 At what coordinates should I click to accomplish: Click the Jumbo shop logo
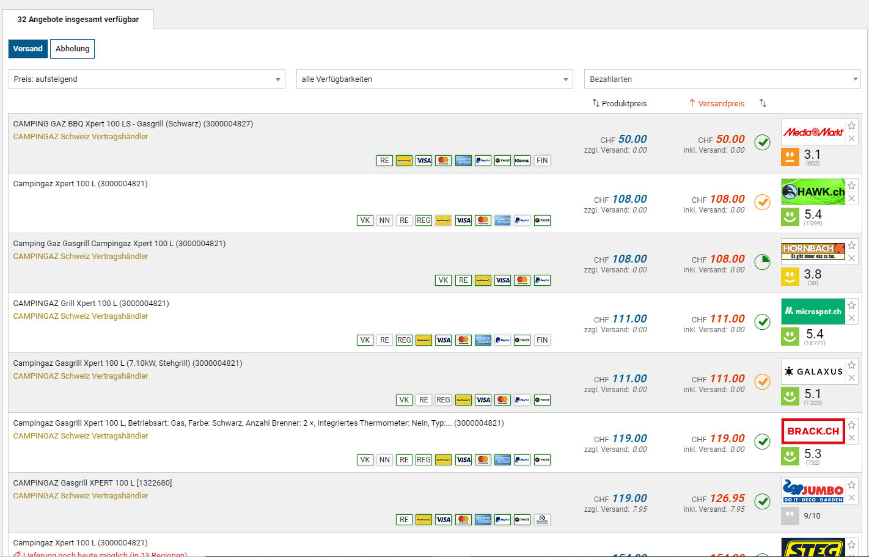[813, 491]
